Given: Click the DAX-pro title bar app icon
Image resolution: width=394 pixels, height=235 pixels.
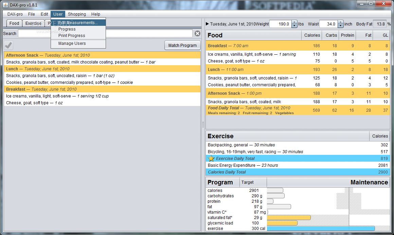Looking at the screenshot, I should click(5, 5).
